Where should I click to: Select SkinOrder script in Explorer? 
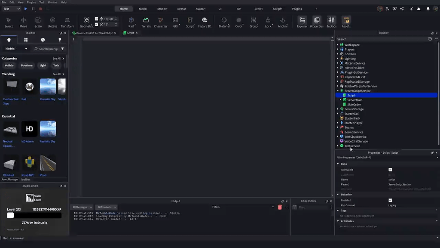point(354,105)
